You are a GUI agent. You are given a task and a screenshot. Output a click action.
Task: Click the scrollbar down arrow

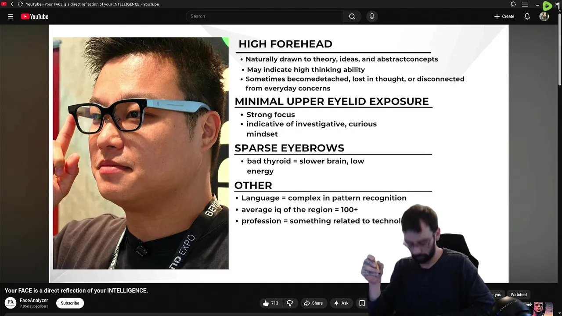point(559,313)
